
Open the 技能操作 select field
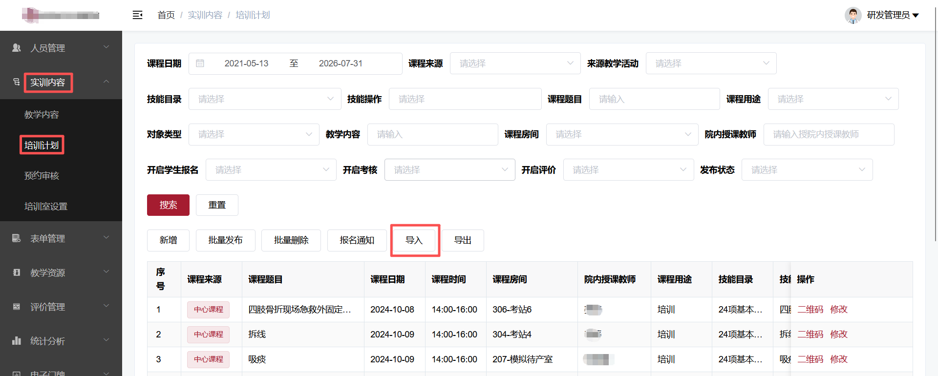tap(465, 99)
